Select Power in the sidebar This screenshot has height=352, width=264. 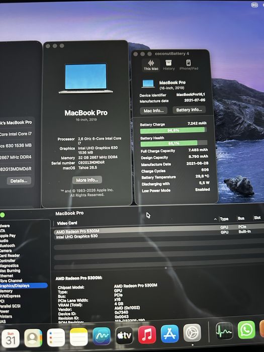pos(5,311)
